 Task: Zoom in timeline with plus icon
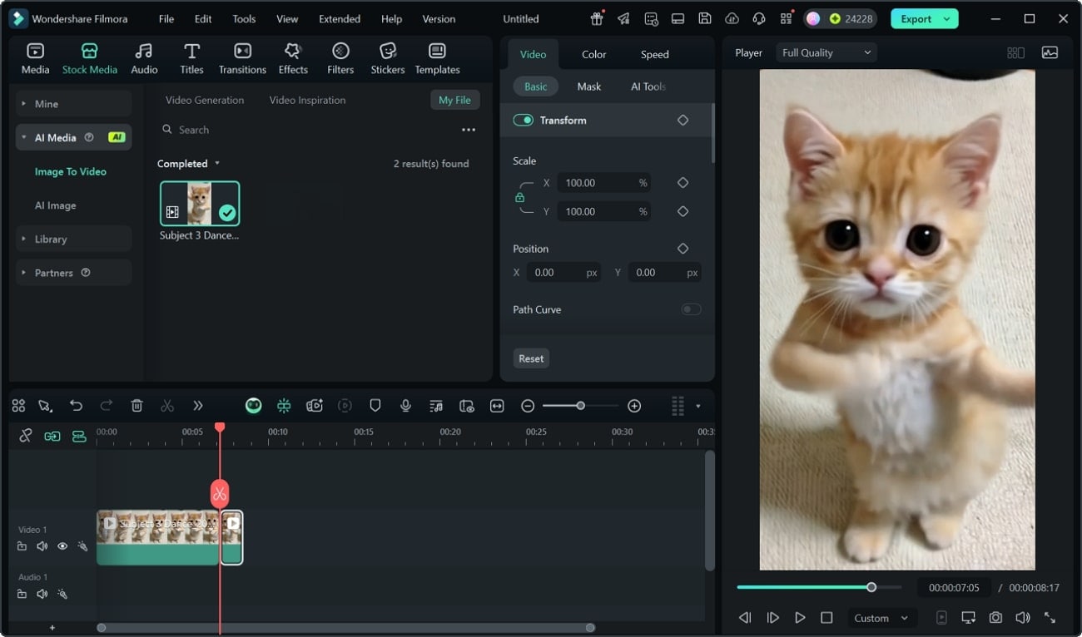point(634,406)
